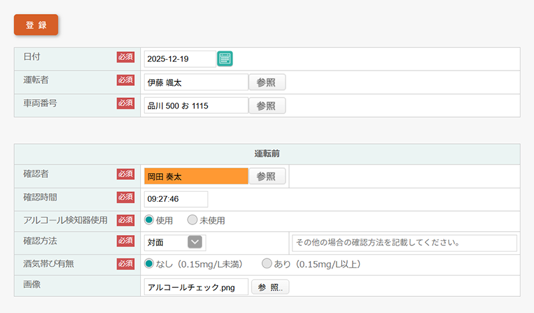Select the 未使用 radio button
534x313 pixels.
tap(192, 220)
